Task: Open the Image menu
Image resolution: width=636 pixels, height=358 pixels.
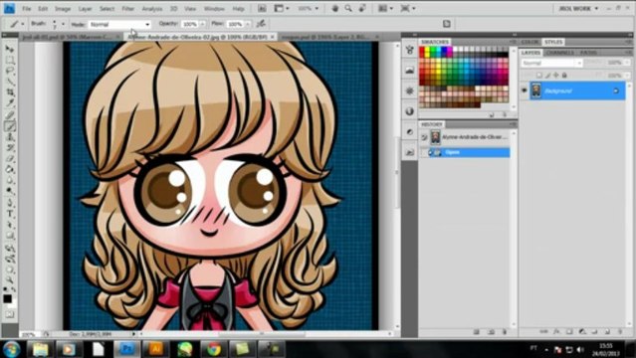Action: (x=63, y=9)
